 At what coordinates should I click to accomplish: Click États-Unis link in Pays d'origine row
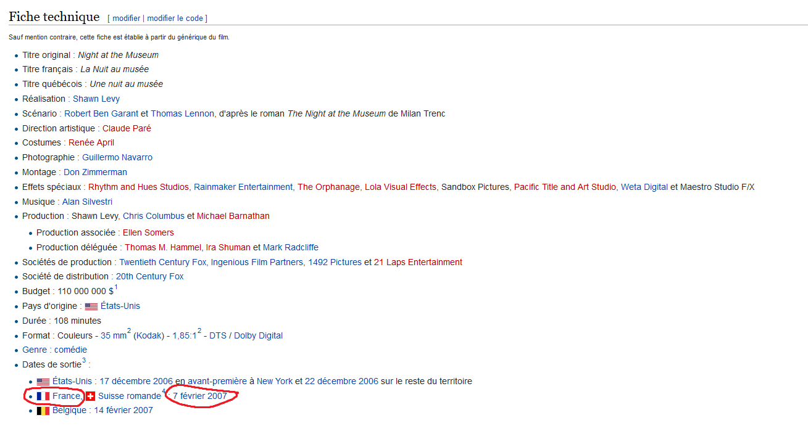click(120, 306)
